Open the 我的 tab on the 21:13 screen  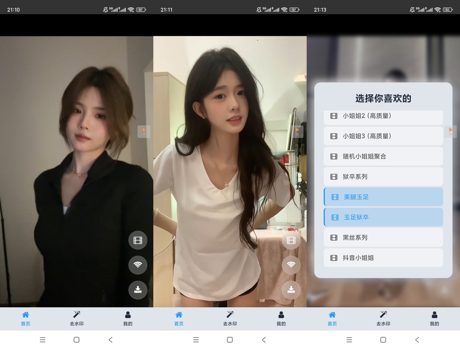pyautogui.click(x=434, y=319)
